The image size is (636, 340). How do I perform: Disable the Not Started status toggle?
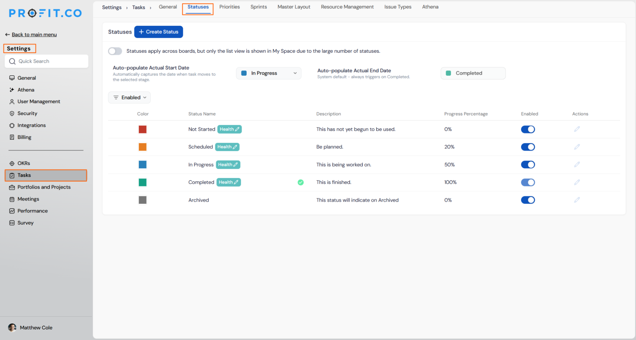[x=528, y=129]
